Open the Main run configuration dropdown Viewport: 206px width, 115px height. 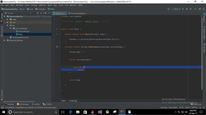pyautogui.click(x=176, y=9)
